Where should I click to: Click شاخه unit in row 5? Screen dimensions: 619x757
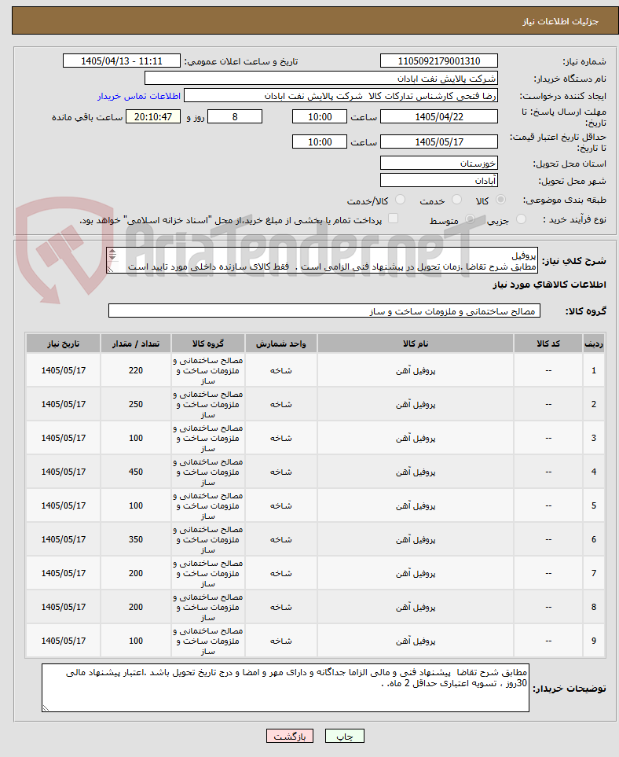(x=280, y=505)
